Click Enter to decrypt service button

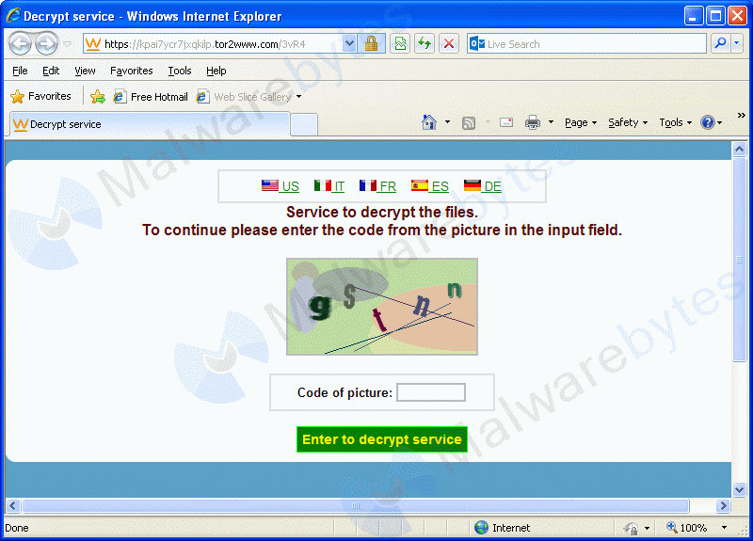point(382,439)
